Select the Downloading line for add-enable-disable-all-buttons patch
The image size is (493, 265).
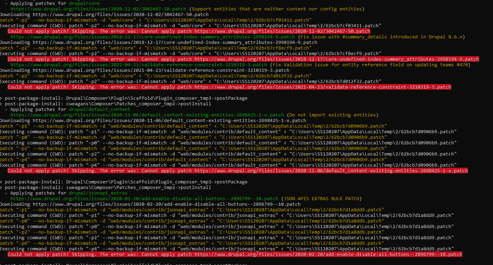tap(150, 204)
